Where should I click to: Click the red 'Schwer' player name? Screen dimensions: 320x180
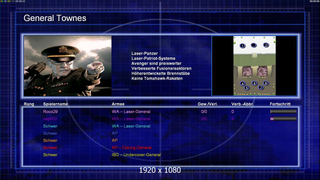click(x=50, y=148)
